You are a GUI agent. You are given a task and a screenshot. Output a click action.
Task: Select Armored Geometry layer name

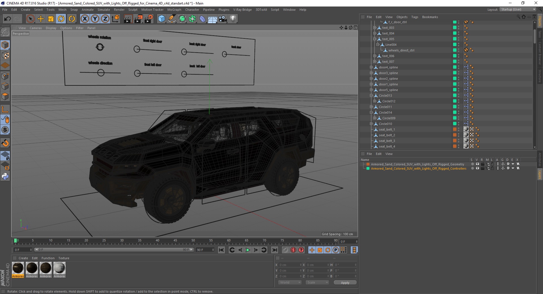coord(417,164)
